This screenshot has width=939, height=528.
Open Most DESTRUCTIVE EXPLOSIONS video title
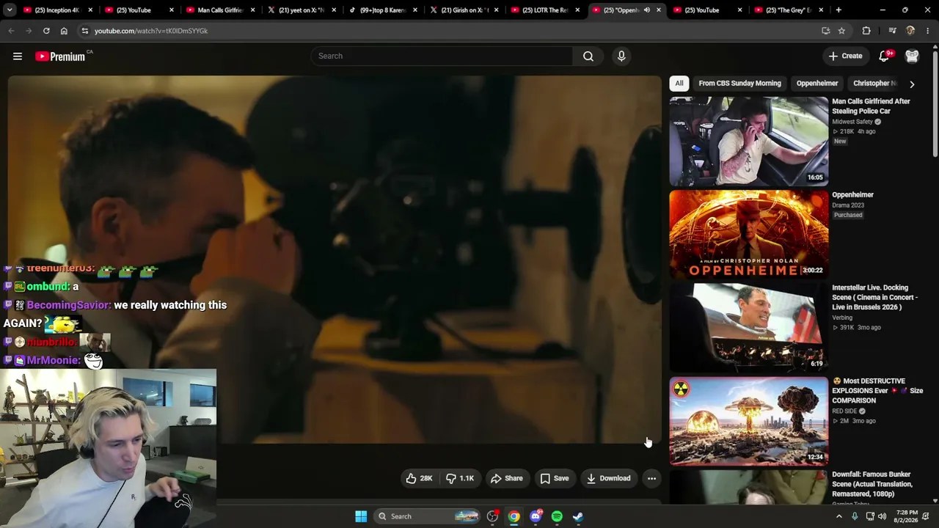[x=877, y=391]
